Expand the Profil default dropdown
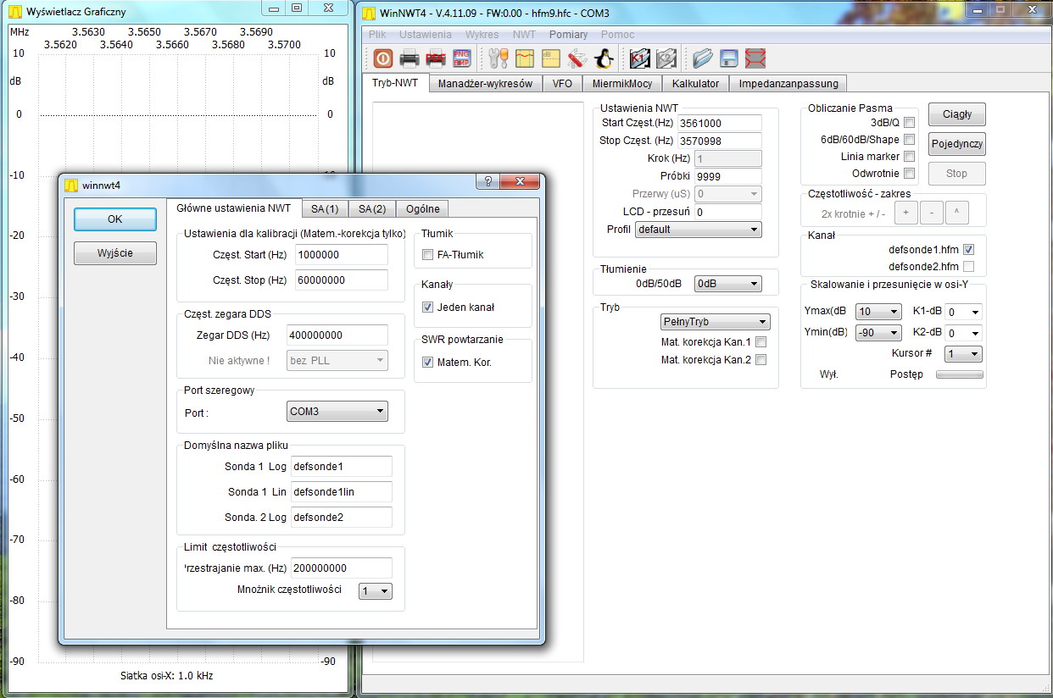 coord(698,230)
